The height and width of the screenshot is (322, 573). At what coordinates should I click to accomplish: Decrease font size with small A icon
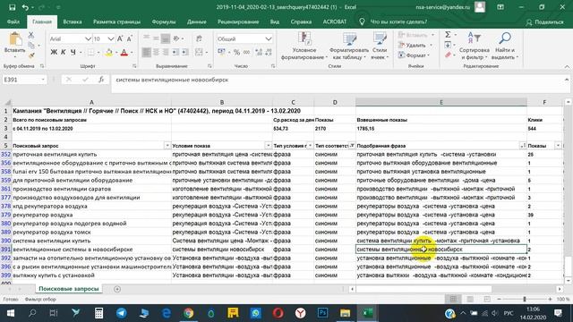(x=130, y=38)
